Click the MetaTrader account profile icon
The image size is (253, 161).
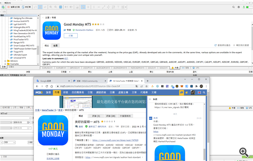(x=238, y=7)
